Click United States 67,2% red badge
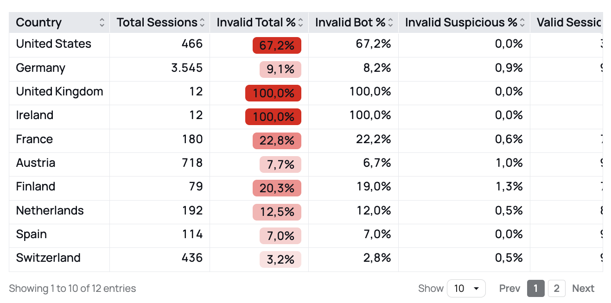The height and width of the screenshot is (303, 611). pyautogui.click(x=277, y=45)
